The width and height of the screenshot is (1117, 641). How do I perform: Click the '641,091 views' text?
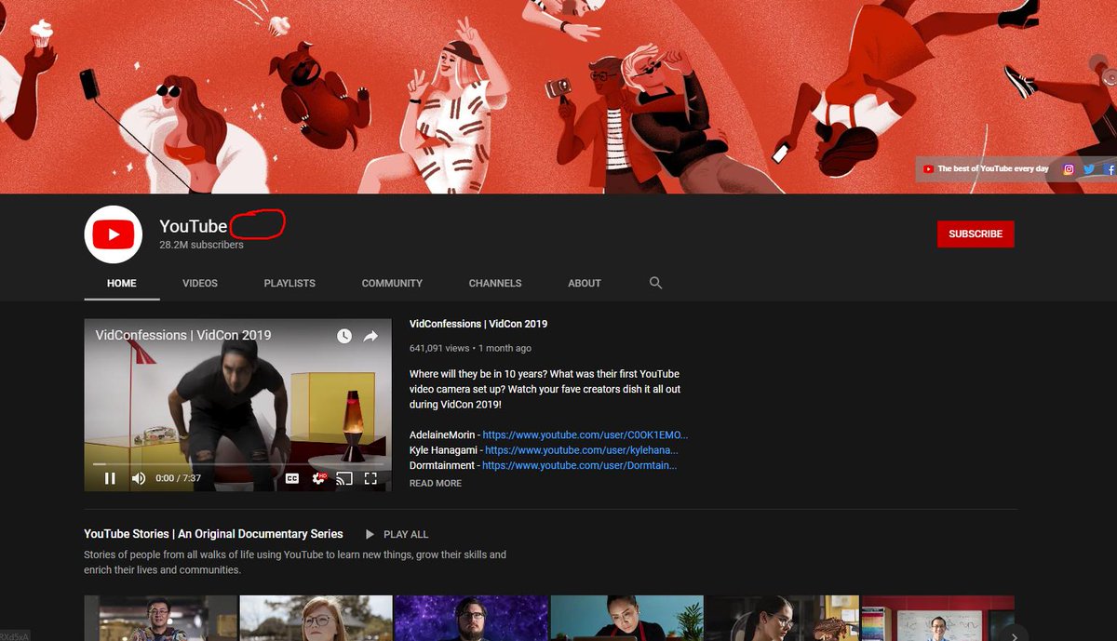[x=439, y=348]
